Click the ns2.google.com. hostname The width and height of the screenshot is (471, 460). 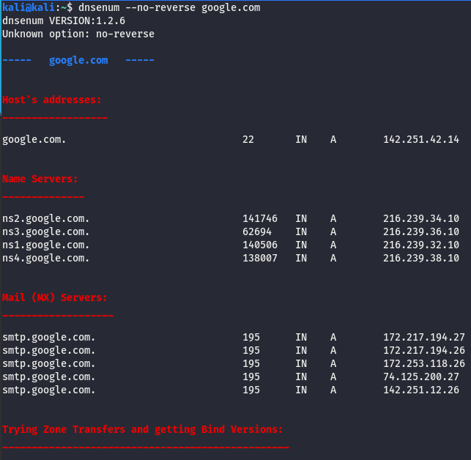coord(46,218)
